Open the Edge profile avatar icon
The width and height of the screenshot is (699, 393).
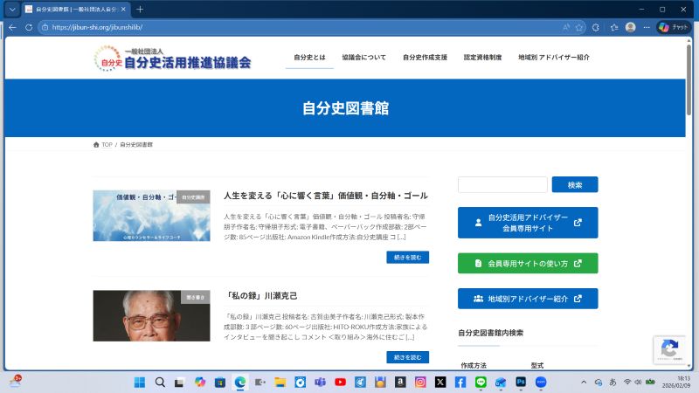click(631, 27)
